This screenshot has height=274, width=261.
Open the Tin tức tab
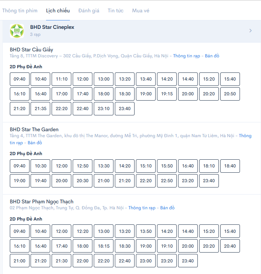click(116, 11)
